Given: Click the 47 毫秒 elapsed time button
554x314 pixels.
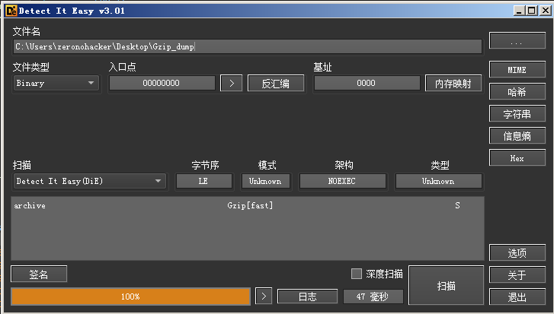Looking at the screenshot, I should click(373, 297).
